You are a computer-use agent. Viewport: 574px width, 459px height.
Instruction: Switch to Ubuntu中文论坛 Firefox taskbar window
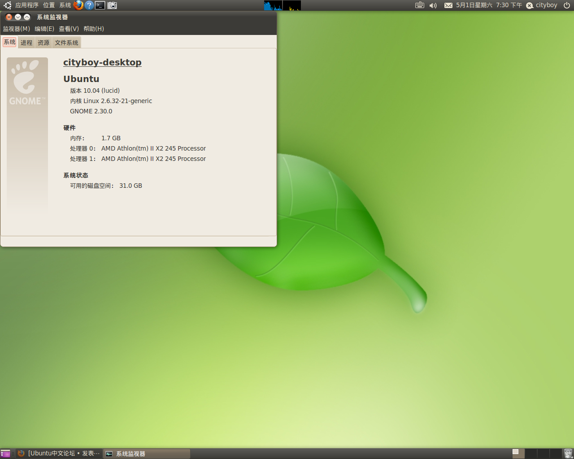59,454
